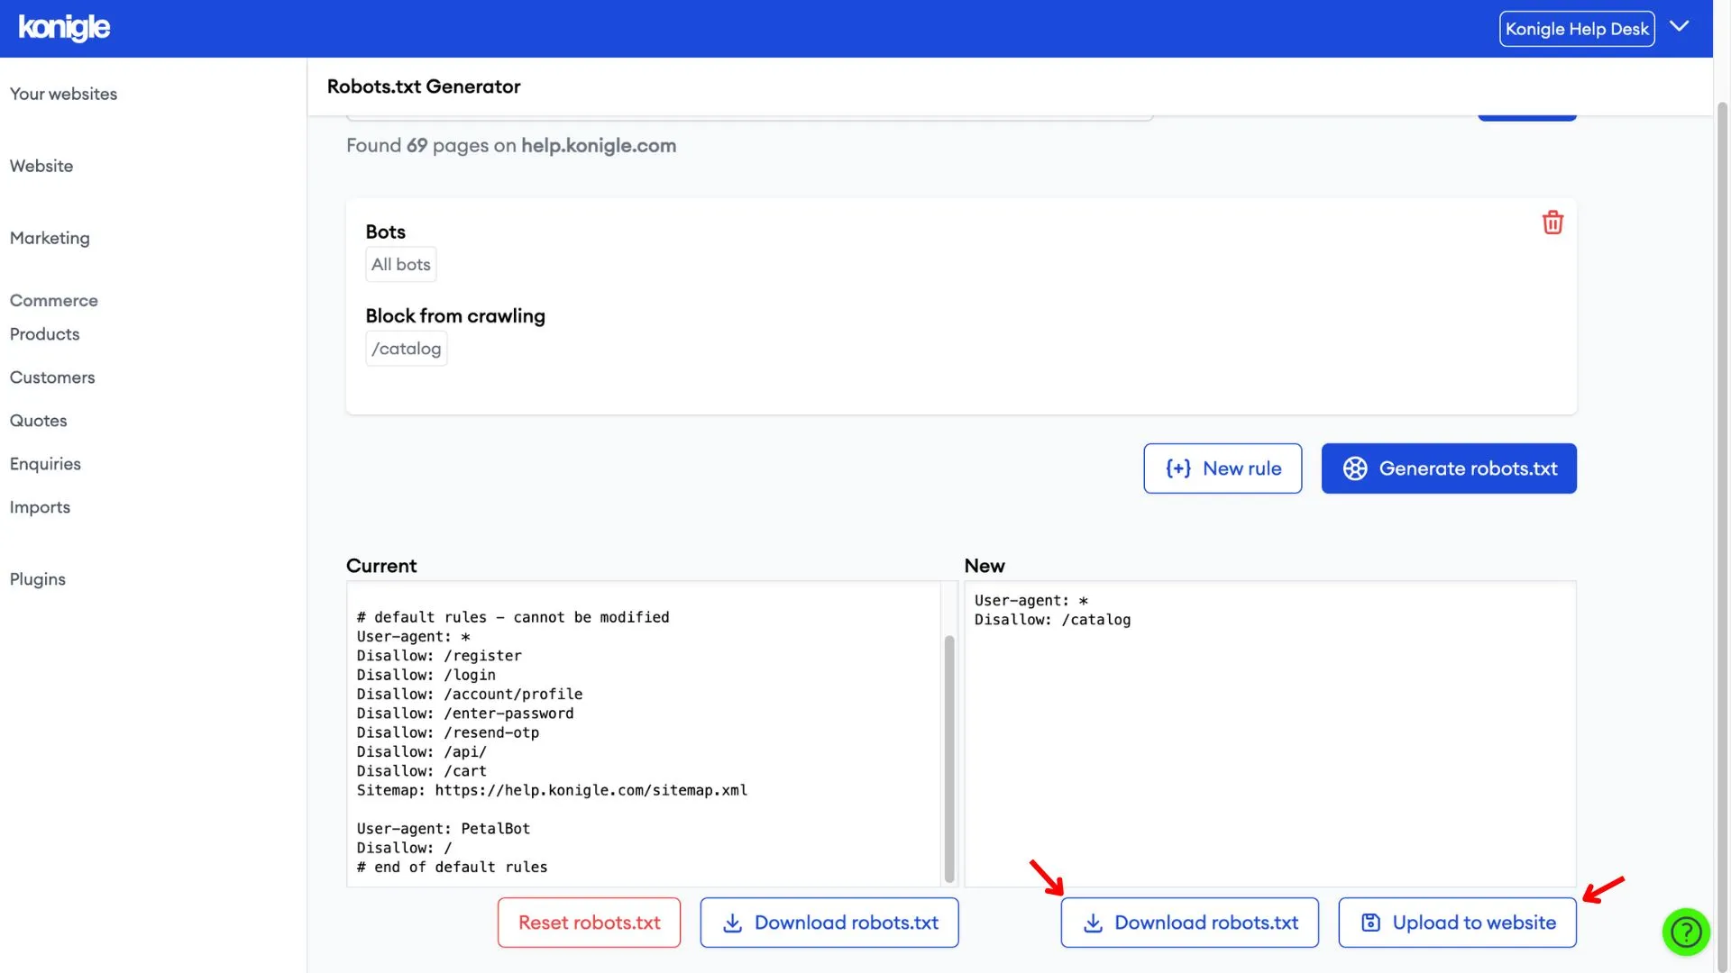Click the New rule plus icon
Image resolution: width=1731 pixels, height=973 pixels.
(x=1176, y=468)
